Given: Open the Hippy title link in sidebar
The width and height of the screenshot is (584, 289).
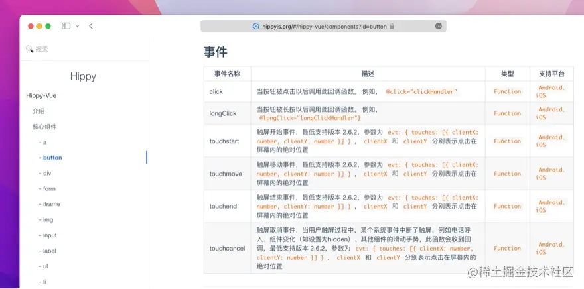Looking at the screenshot, I should tap(83, 76).
